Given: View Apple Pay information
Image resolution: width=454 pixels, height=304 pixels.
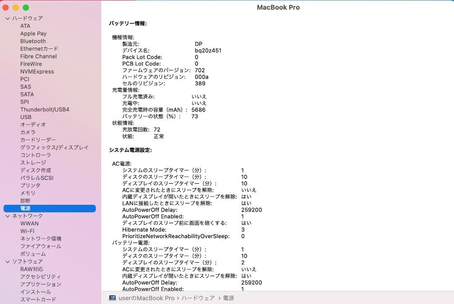Looking at the screenshot, I should (x=33, y=33).
